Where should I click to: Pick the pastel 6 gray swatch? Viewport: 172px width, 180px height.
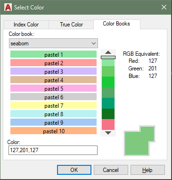click(x=53, y=97)
